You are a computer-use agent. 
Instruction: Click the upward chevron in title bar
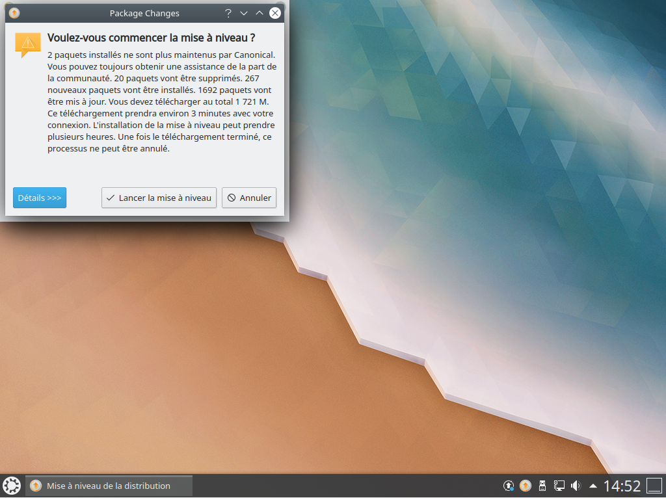pos(260,13)
